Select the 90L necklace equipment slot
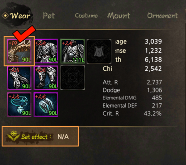The image size is (186, 165). 19,104
